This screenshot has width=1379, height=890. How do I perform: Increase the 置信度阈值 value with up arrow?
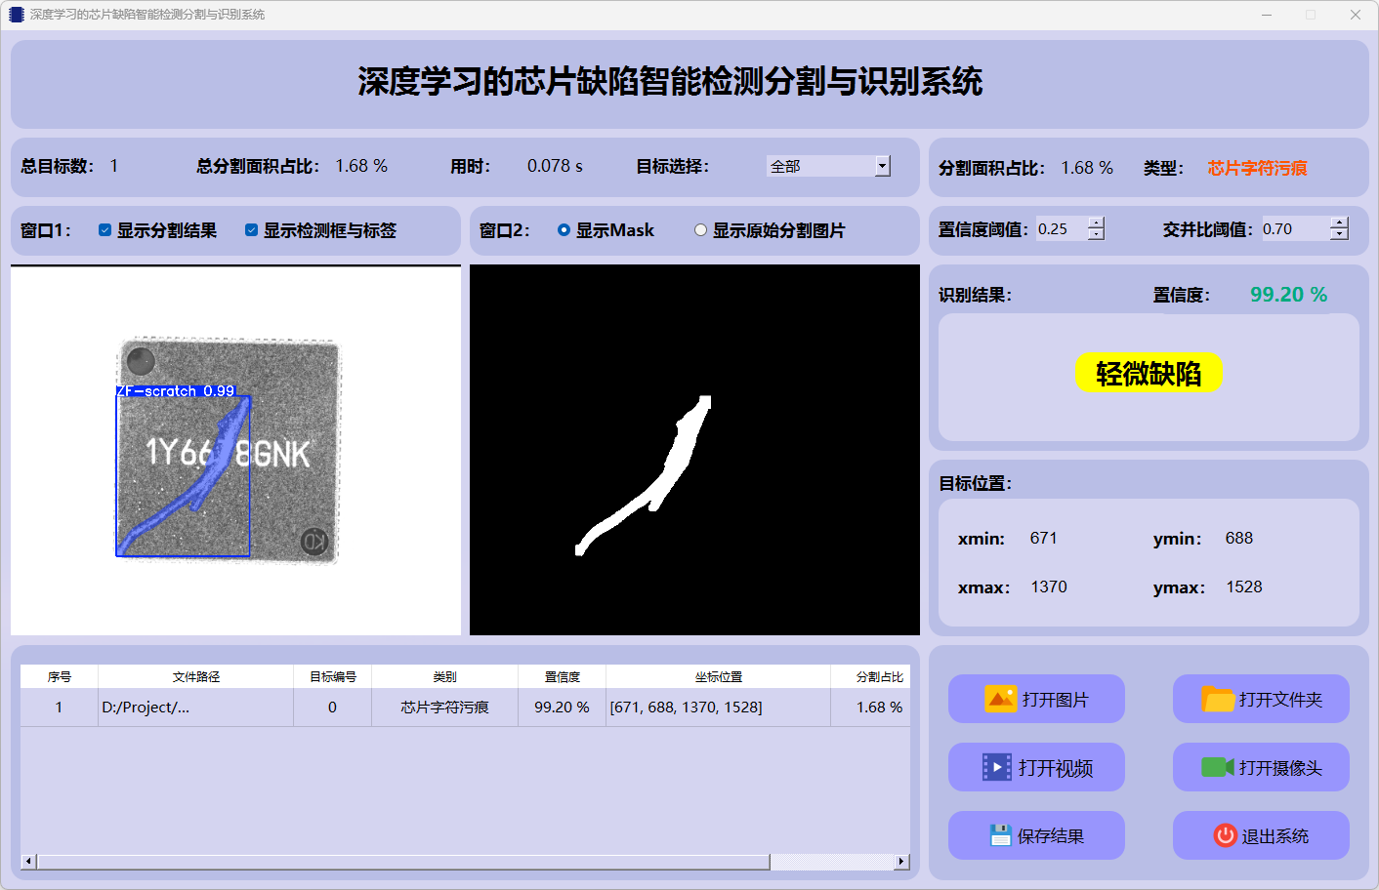[x=1096, y=222]
